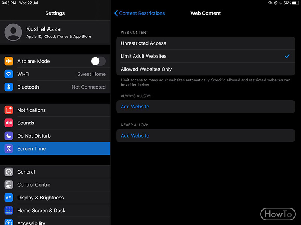
Task: Select Limit Adult Websites option
Action: pos(205,56)
